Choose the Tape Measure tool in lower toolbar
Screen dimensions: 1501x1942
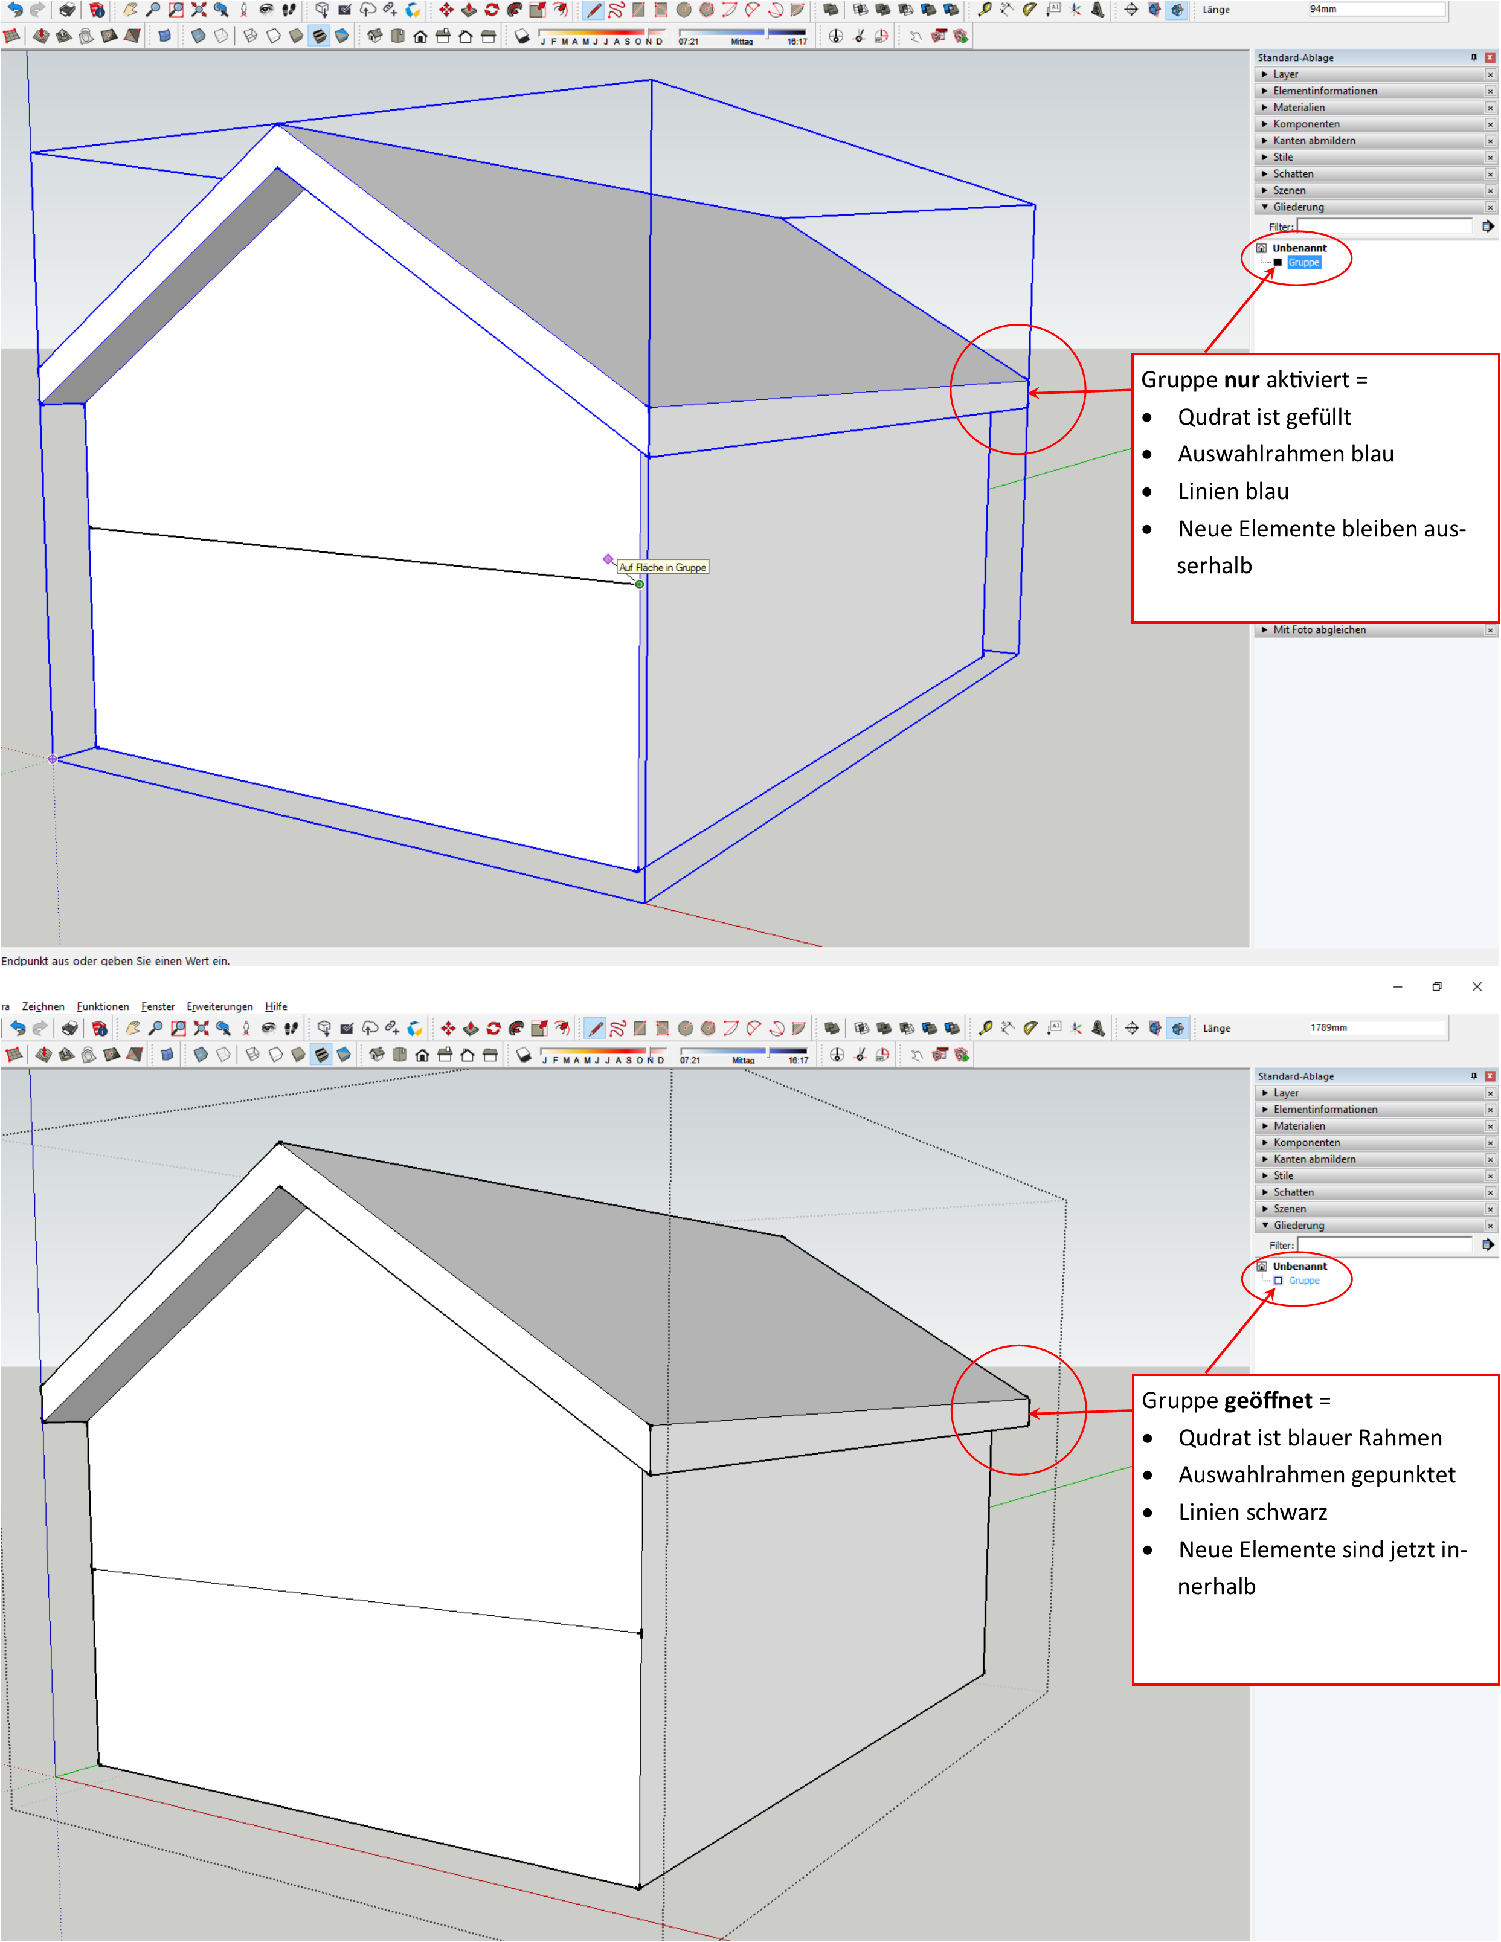[985, 1029]
